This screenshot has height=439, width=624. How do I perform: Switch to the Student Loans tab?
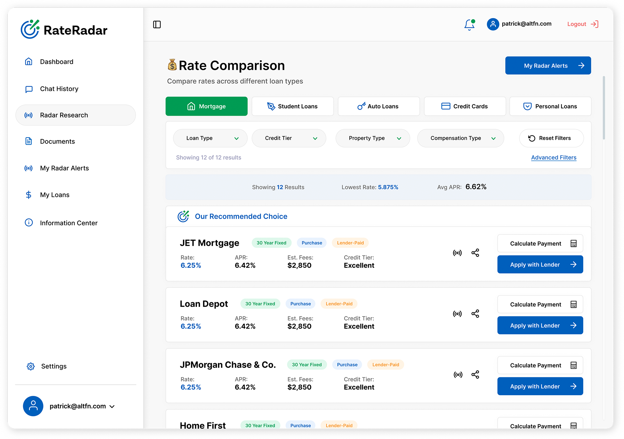[x=293, y=106]
